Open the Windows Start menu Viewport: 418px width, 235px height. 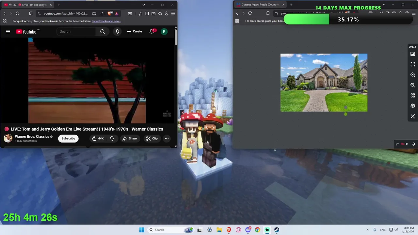click(x=141, y=230)
